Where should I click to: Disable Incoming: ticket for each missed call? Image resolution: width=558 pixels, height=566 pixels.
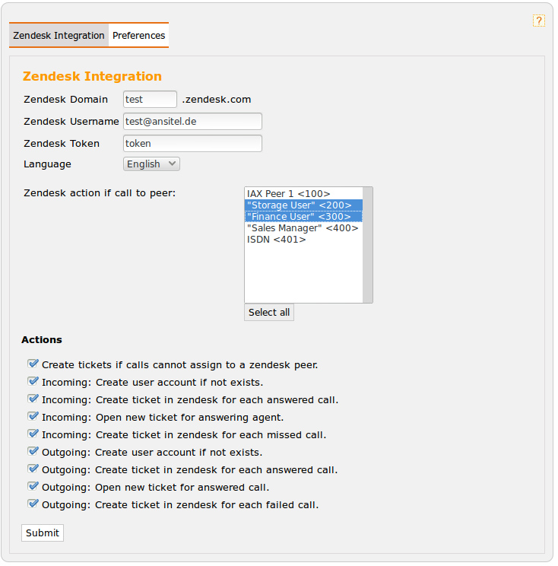coord(33,434)
